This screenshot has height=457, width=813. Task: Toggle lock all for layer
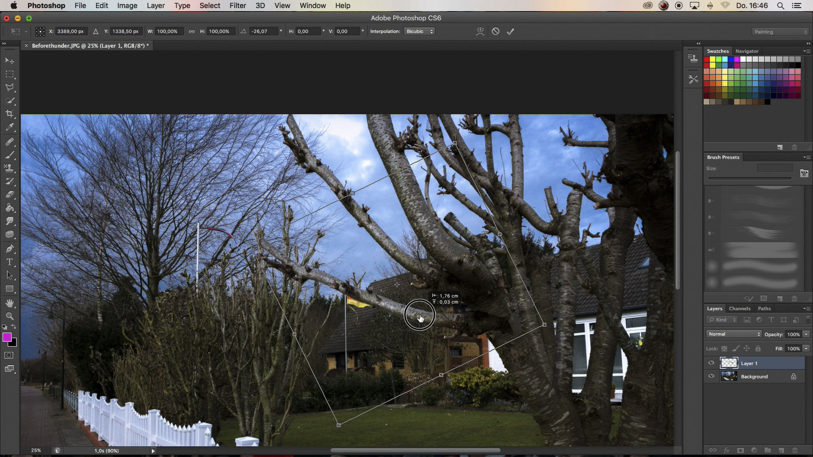[x=758, y=349]
